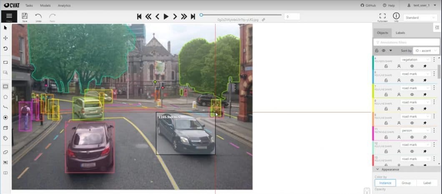Open menu dots for object 4 vegetation

(434, 60)
